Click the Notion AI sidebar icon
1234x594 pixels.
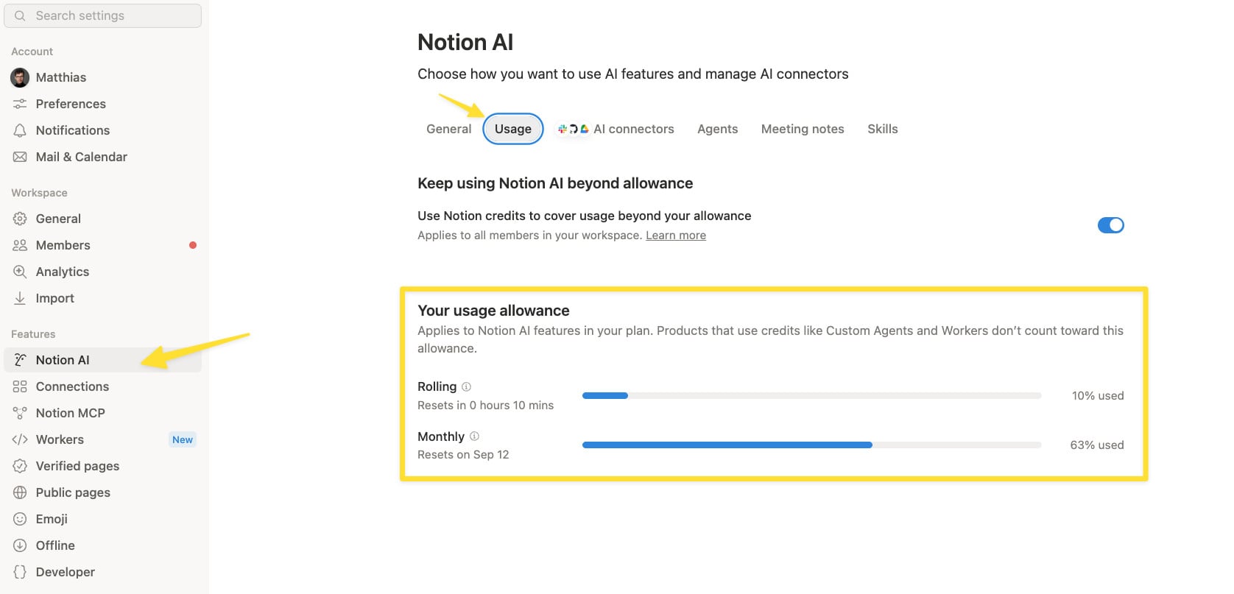pyautogui.click(x=20, y=360)
